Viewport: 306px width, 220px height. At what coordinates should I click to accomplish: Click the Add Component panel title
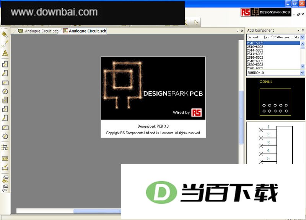(260, 30)
